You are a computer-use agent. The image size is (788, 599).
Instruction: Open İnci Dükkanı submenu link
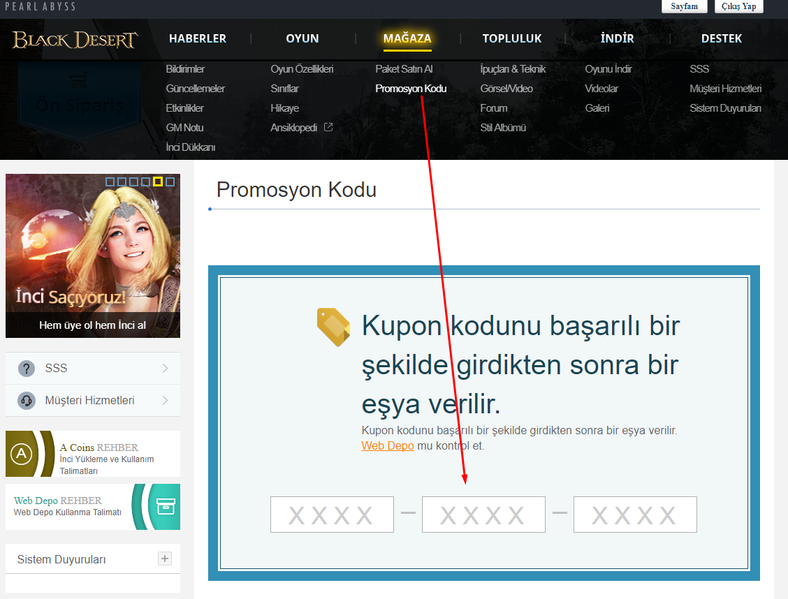click(x=191, y=147)
